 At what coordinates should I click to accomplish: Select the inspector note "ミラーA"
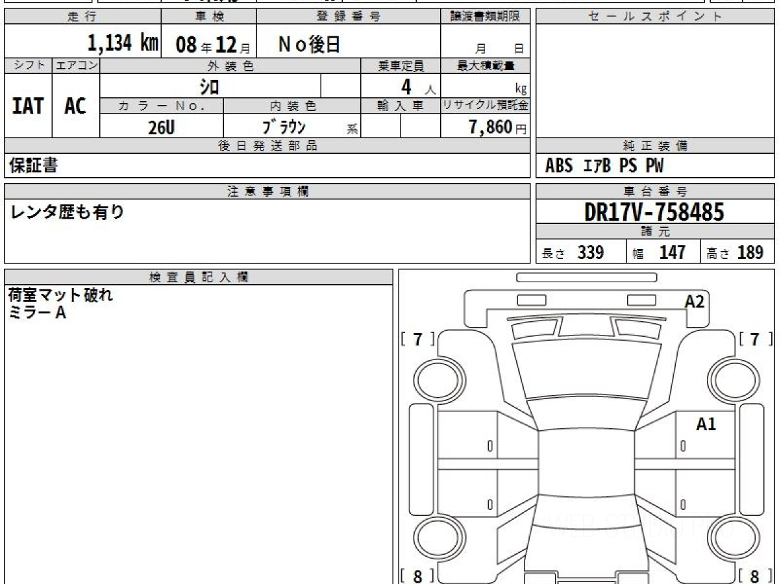tap(37, 313)
